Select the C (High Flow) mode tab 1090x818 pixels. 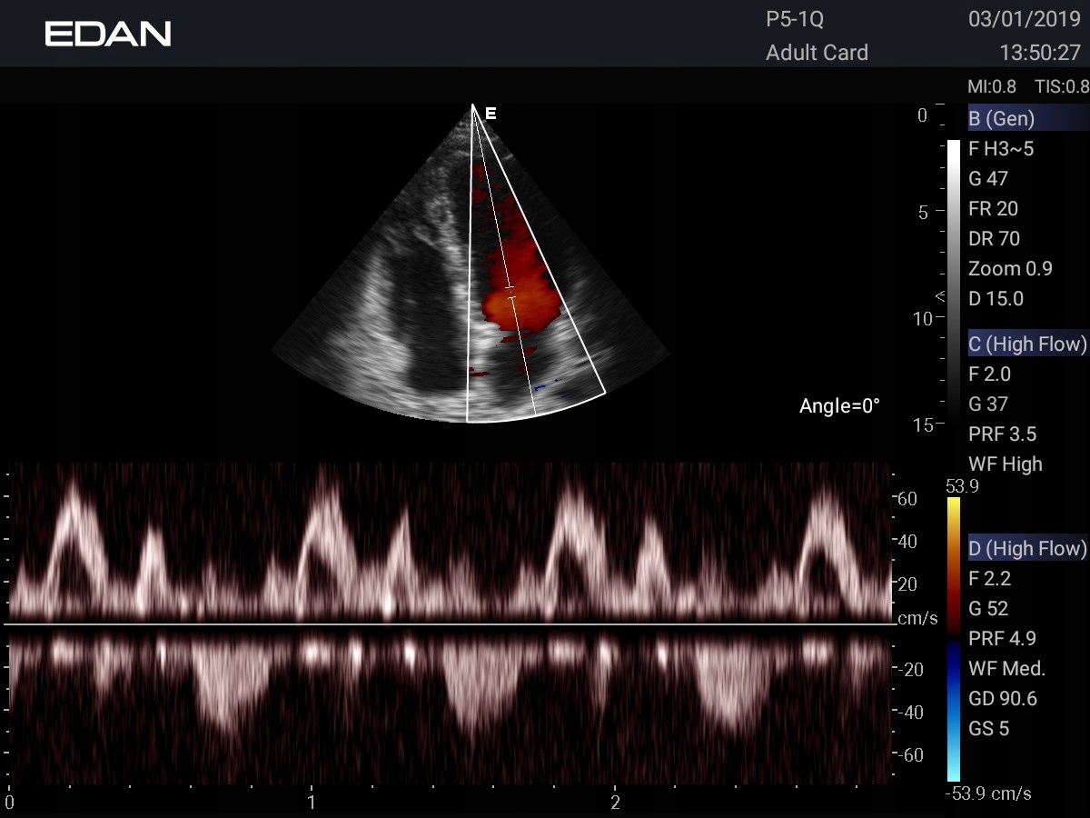click(x=1028, y=344)
